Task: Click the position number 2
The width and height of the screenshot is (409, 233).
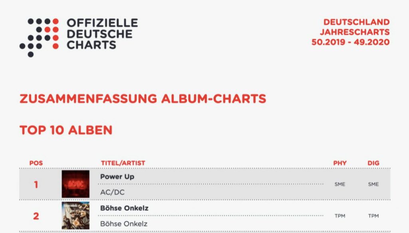Action: (x=36, y=216)
